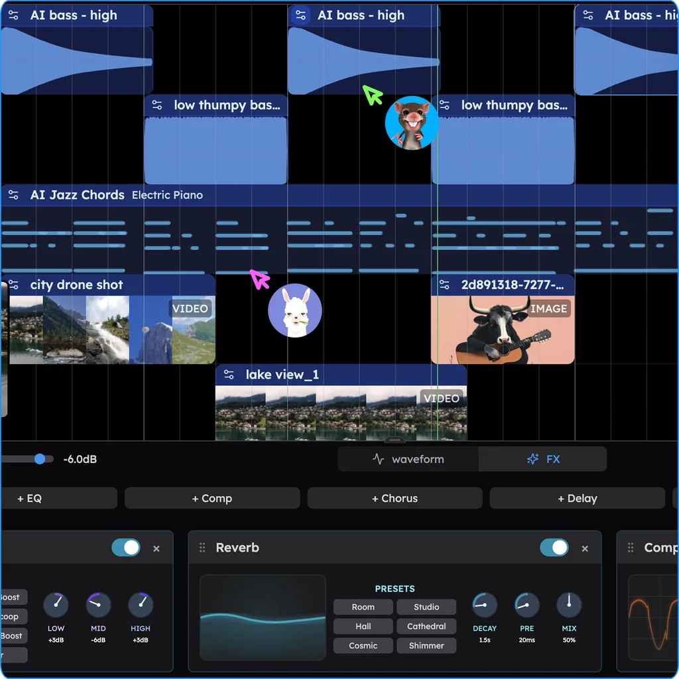Image resolution: width=679 pixels, height=679 pixels.
Task: Click the rat collaborator avatar
Action: click(411, 123)
